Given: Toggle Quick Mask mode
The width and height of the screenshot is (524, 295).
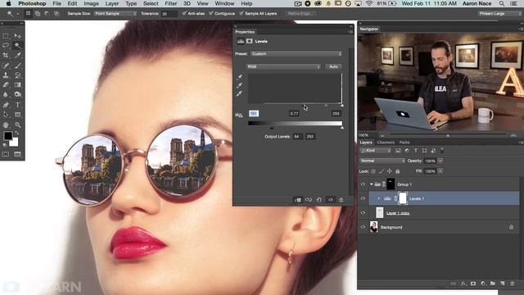Looking at the screenshot, I should tap(6, 154).
